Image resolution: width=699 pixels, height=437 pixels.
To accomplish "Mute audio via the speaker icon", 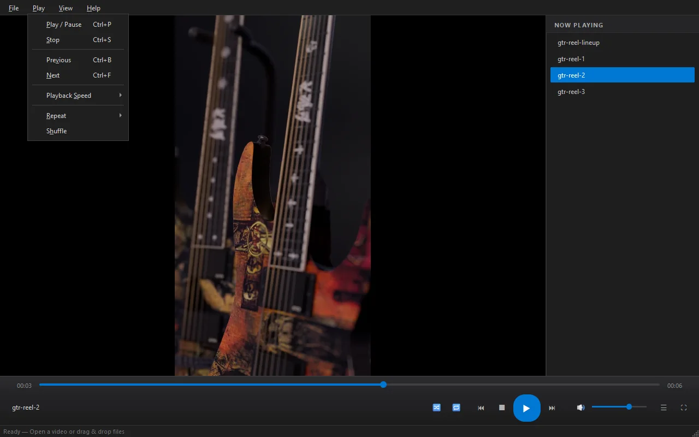I will tap(580, 408).
